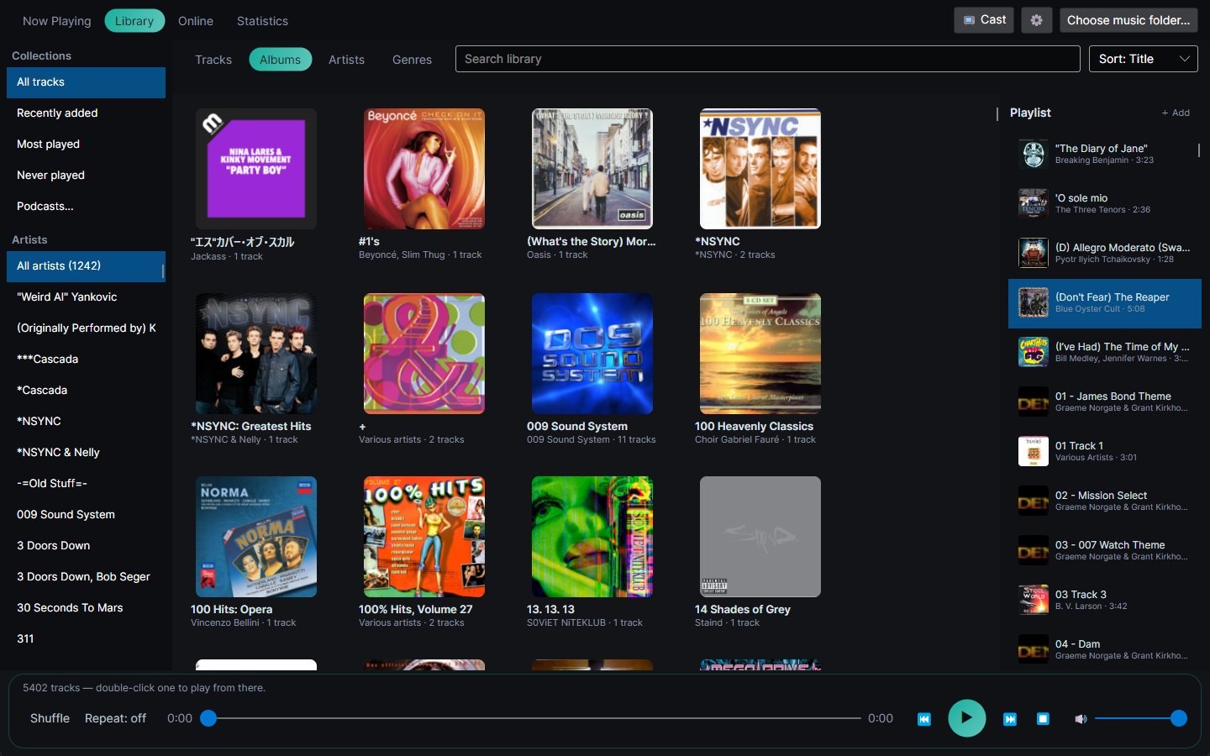Add item to playlist with + Add

(1176, 113)
